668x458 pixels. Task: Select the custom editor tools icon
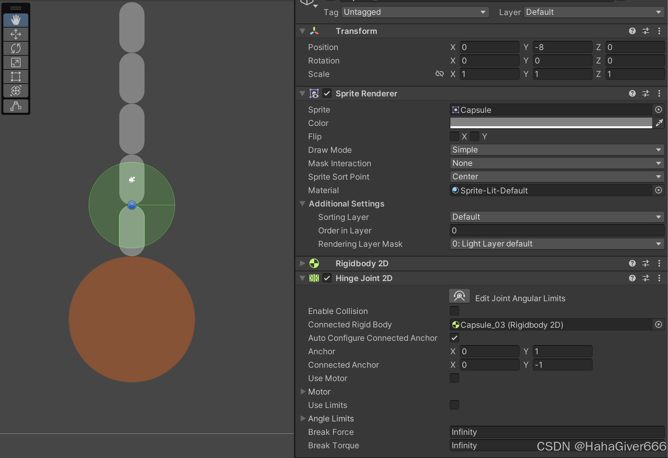point(15,106)
